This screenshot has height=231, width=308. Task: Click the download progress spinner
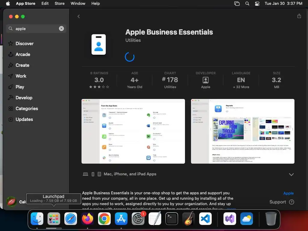(x=130, y=57)
